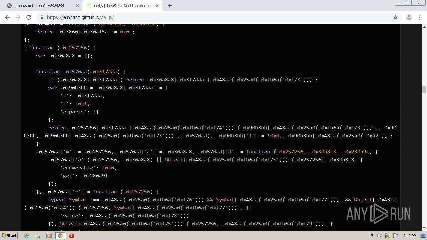Screen dimensions: 427x240
Task: Click the 'i': _0x317dda line
Action: pos(82,96)
